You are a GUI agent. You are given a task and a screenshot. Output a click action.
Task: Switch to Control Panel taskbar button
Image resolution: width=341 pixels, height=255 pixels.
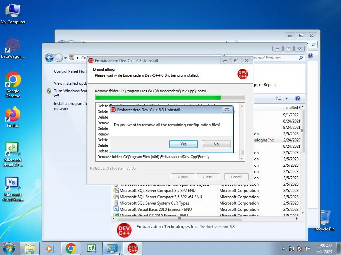(112, 248)
